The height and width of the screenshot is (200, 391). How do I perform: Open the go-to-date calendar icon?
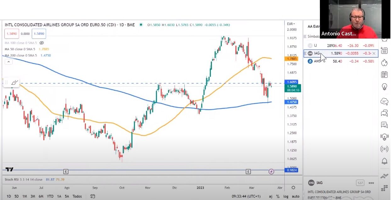pos(92,196)
